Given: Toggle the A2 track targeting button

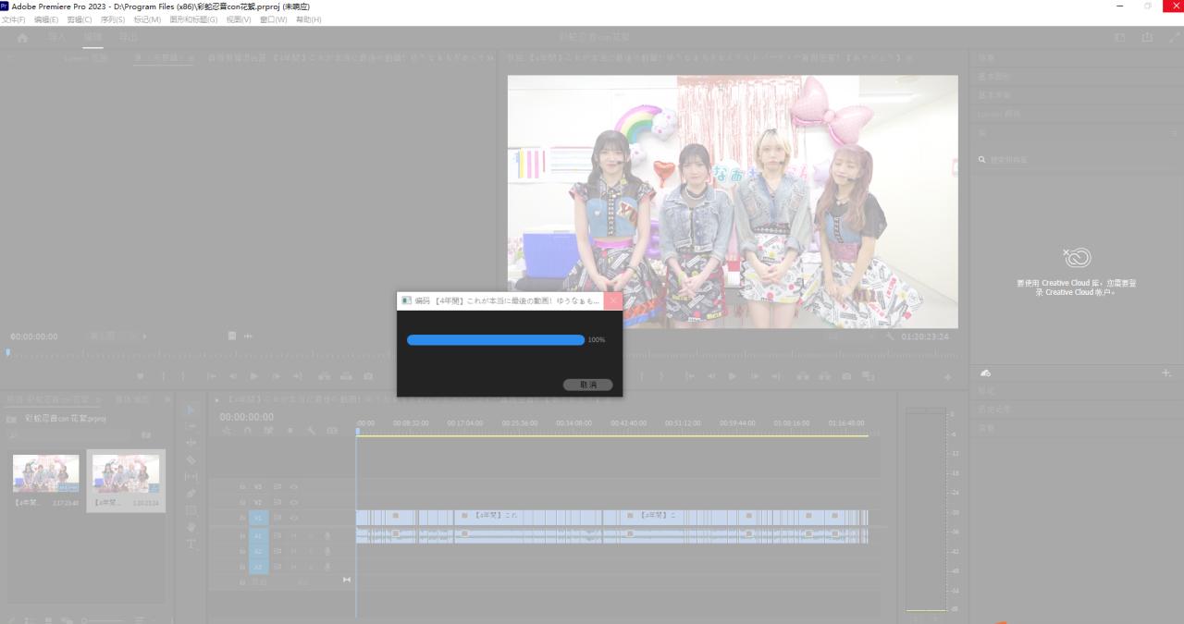Looking at the screenshot, I should 258,551.
